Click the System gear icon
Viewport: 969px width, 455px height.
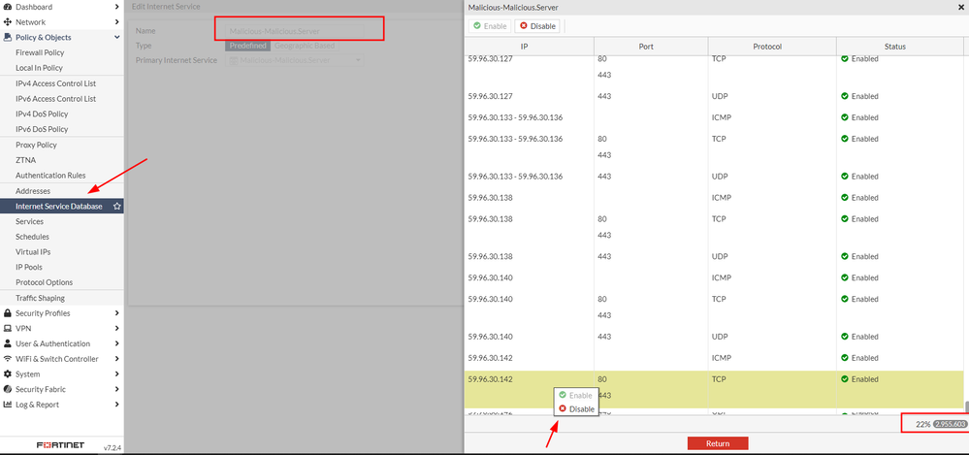[x=8, y=374]
